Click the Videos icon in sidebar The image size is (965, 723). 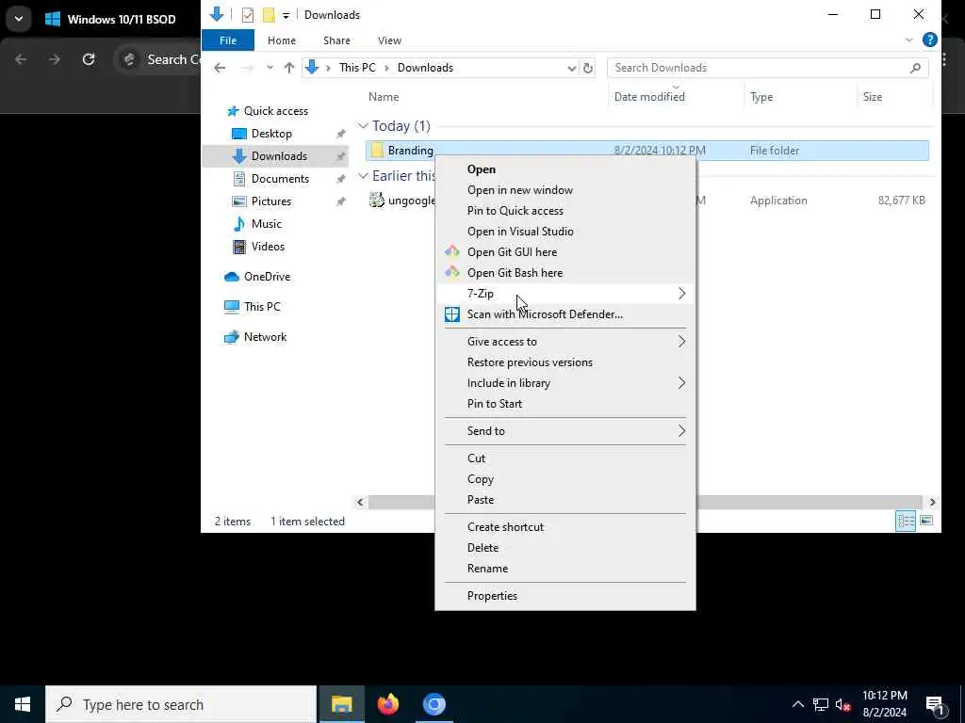[x=238, y=247]
